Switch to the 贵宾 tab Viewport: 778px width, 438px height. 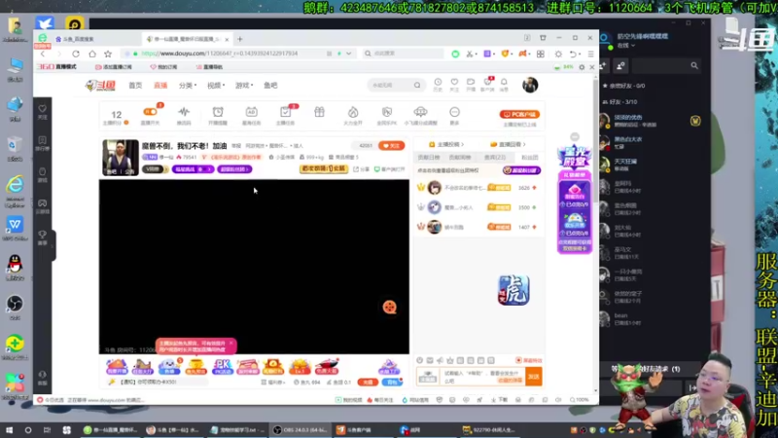(494, 158)
